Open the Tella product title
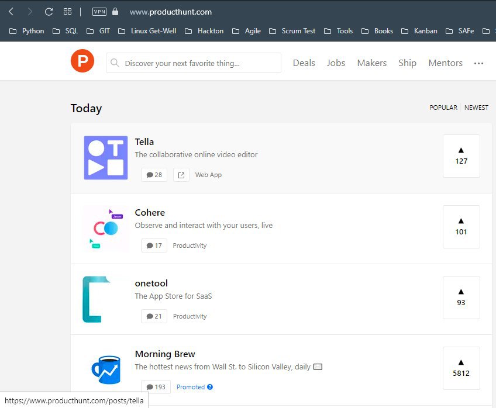The height and width of the screenshot is (408, 496). tap(144, 142)
